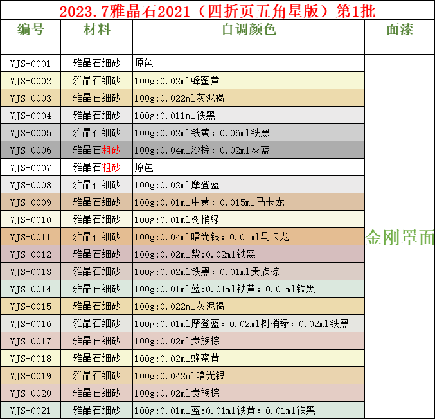Select the header cell '编号'
Screen dimensions: 435x419
tap(30, 29)
